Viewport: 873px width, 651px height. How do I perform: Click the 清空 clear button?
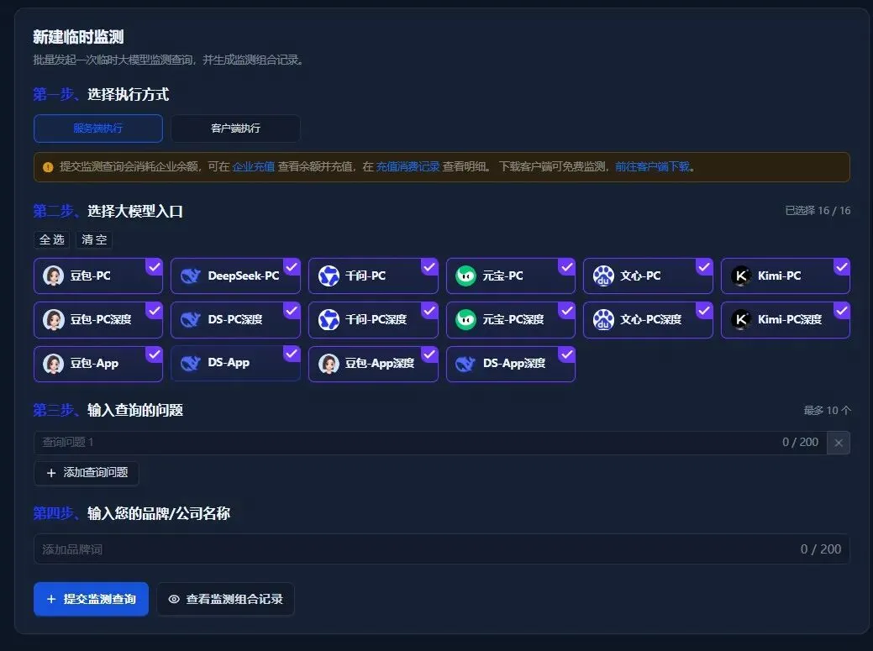(x=94, y=239)
